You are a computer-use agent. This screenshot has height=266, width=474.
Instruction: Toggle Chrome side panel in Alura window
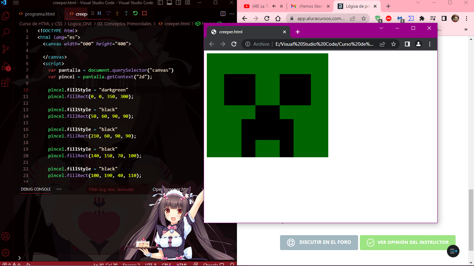[x=444, y=18]
